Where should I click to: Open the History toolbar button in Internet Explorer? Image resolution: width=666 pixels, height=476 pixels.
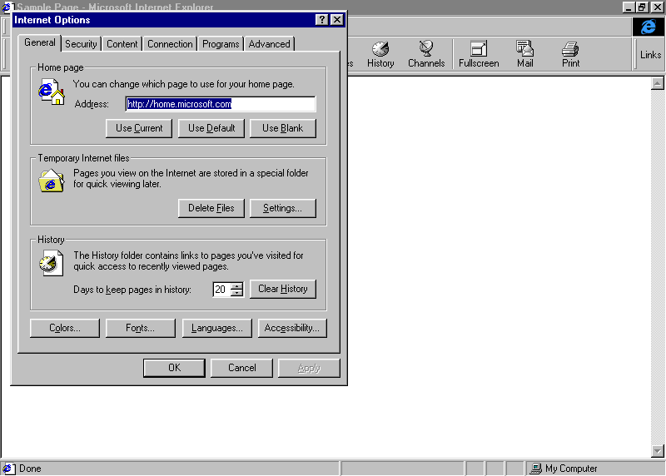click(380, 54)
